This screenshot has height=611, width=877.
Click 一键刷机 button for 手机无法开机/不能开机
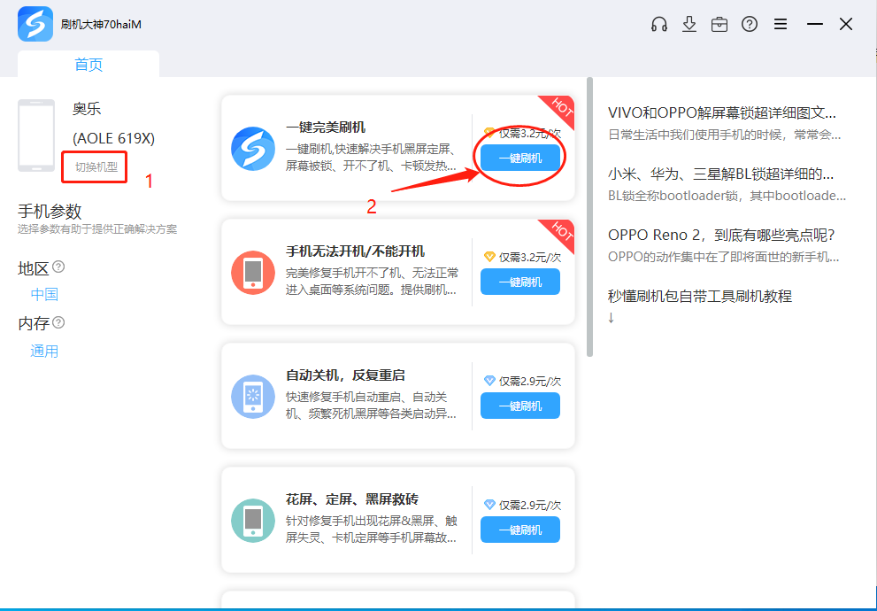coord(520,282)
